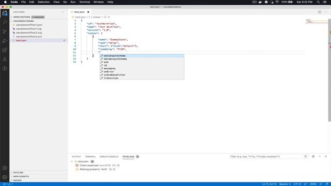Open sampleworkflow1.json in Explorer
Viewport: 331px width, 186px height.
point(29,25)
